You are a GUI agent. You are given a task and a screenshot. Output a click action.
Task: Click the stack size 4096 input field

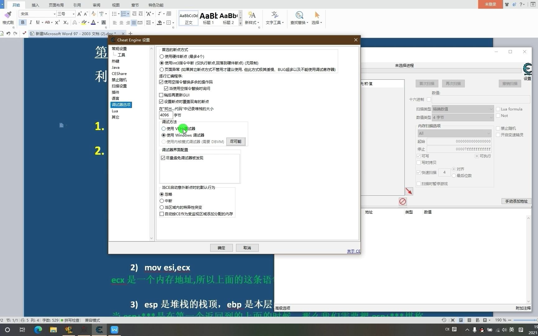(166, 115)
